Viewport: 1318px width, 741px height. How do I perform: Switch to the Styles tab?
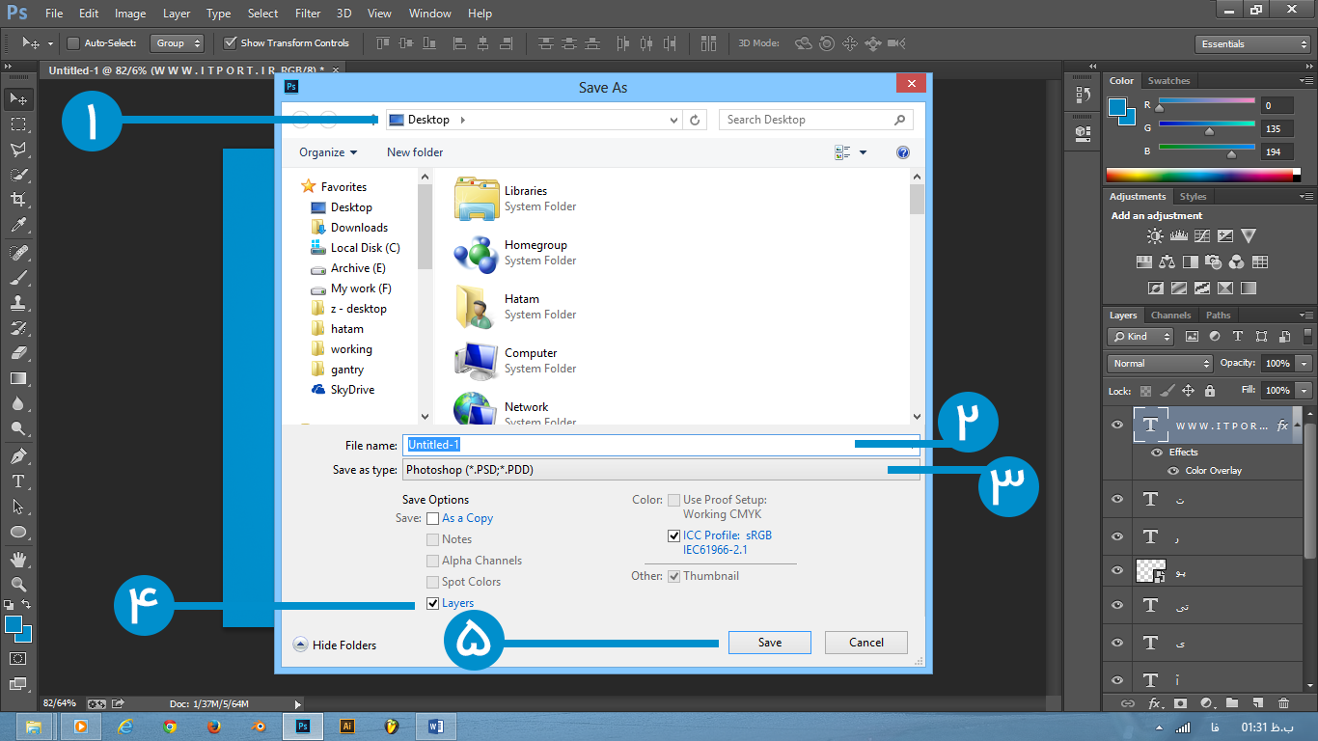(1194, 197)
